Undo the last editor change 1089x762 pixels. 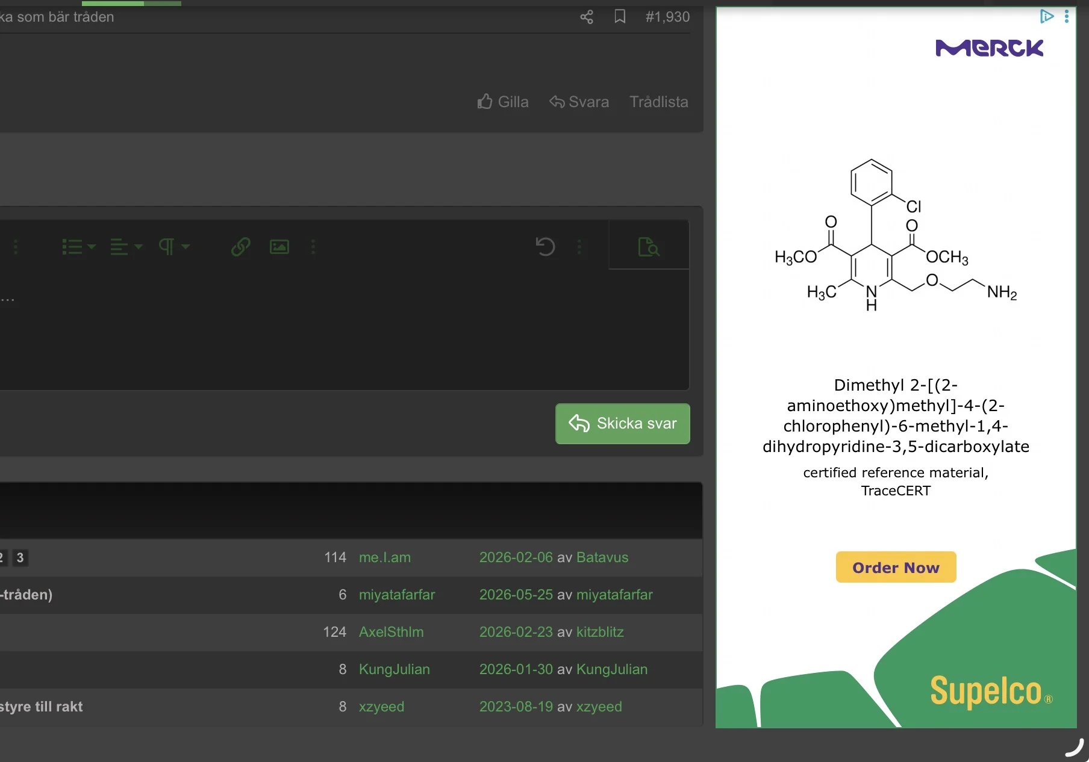coord(545,247)
